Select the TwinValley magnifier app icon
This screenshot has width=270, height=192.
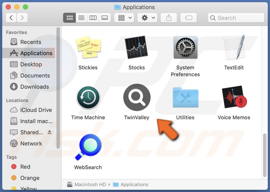coord(137,97)
